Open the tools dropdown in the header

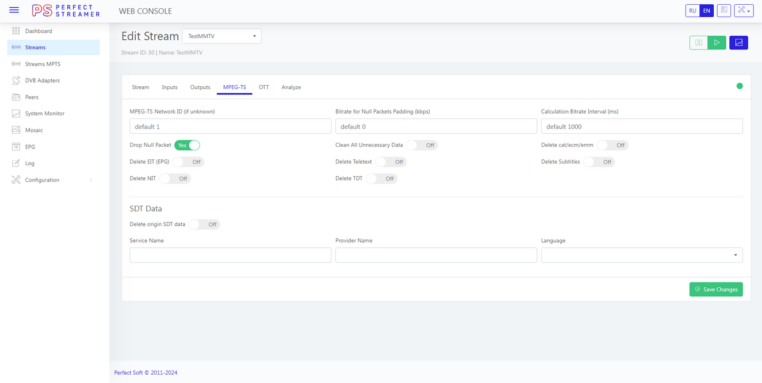tap(744, 11)
